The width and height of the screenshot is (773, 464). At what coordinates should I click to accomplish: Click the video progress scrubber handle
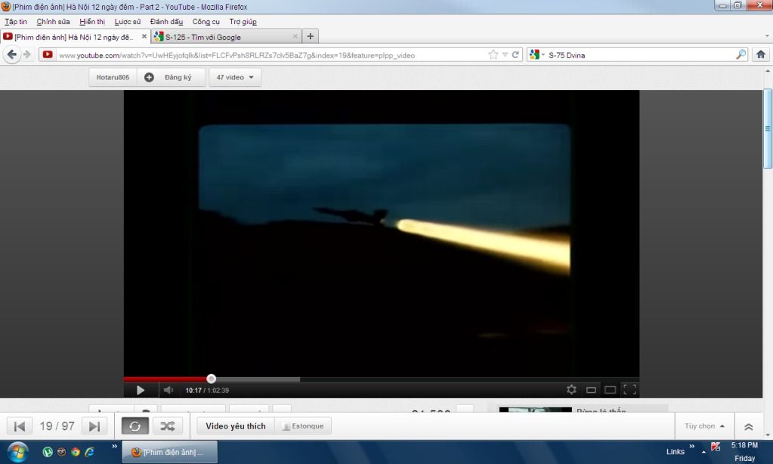pos(211,379)
